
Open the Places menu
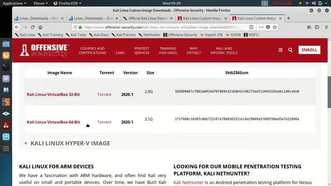point(40,3)
